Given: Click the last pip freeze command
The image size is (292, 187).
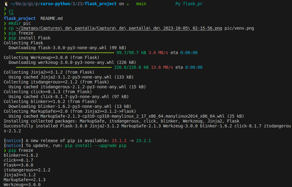Looking at the screenshot, I should coord(21,150).
